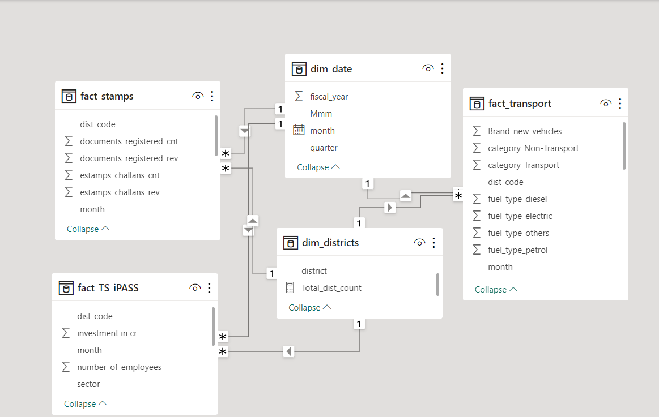Viewport: 659px width, 417px height.
Task: Click the fact_transport table icon
Action: (477, 104)
